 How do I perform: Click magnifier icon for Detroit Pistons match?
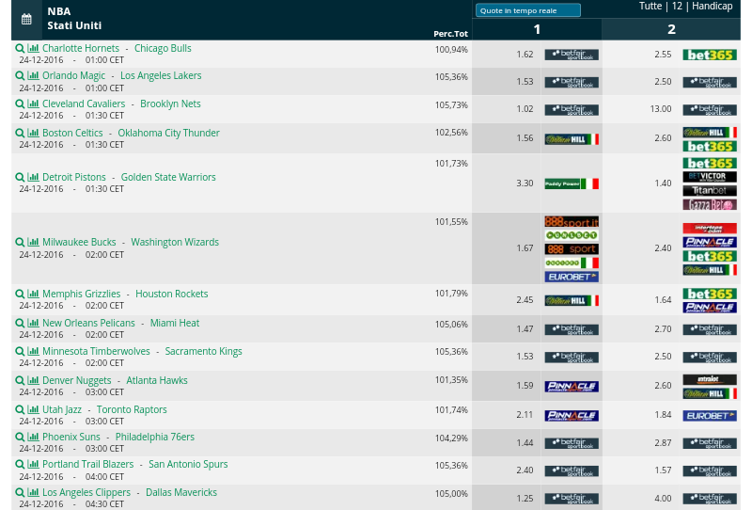[20, 177]
